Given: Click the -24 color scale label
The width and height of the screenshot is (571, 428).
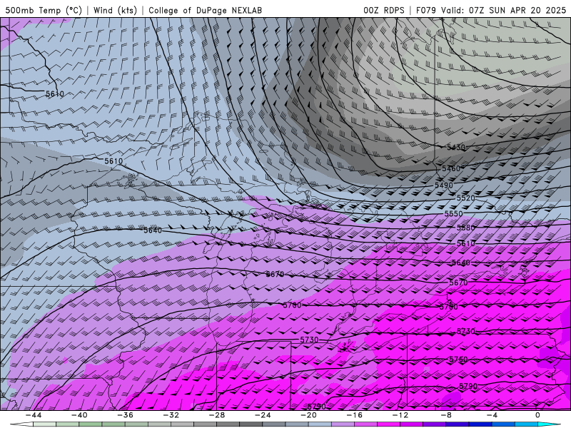Looking at the screenshot, I should [x=263, y=415].
